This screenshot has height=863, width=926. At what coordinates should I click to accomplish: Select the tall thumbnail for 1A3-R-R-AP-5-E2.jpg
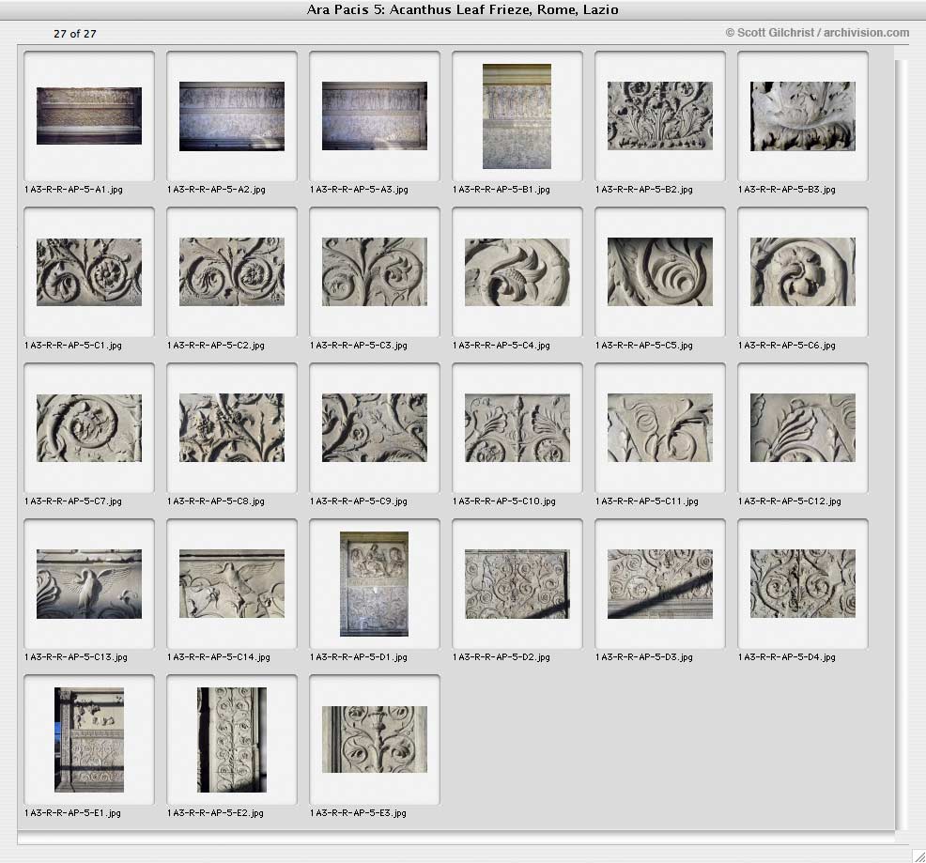point(232,740)
